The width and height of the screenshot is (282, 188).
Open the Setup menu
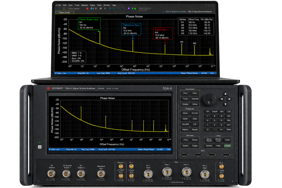92,5
